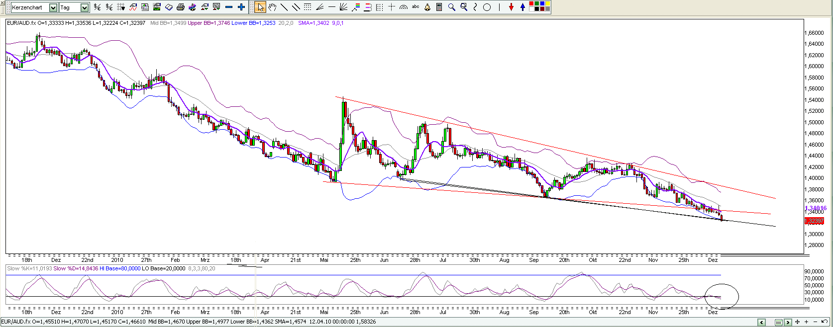Image resolution: width=833 pixels, height=327 pixels.
Task: Click the red 1,32397 price tag
Action: [815, 221]
